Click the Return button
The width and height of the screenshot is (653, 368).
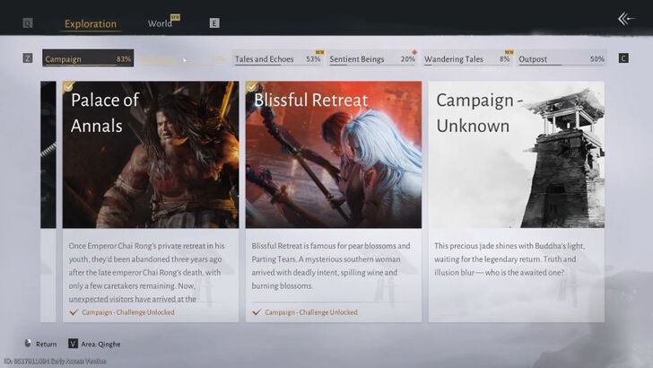click(40, 344)
